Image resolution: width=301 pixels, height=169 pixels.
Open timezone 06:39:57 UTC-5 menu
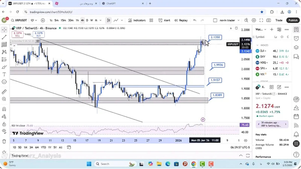pos(240,147)
